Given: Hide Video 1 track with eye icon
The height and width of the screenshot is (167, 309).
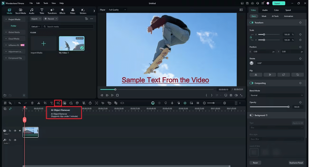Looking at the screenshot, I should (20, 131).
